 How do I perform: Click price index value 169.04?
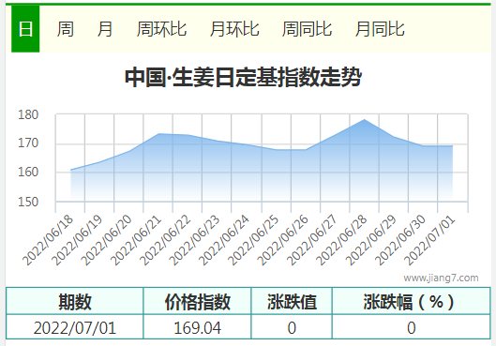(x=198, y=327)
